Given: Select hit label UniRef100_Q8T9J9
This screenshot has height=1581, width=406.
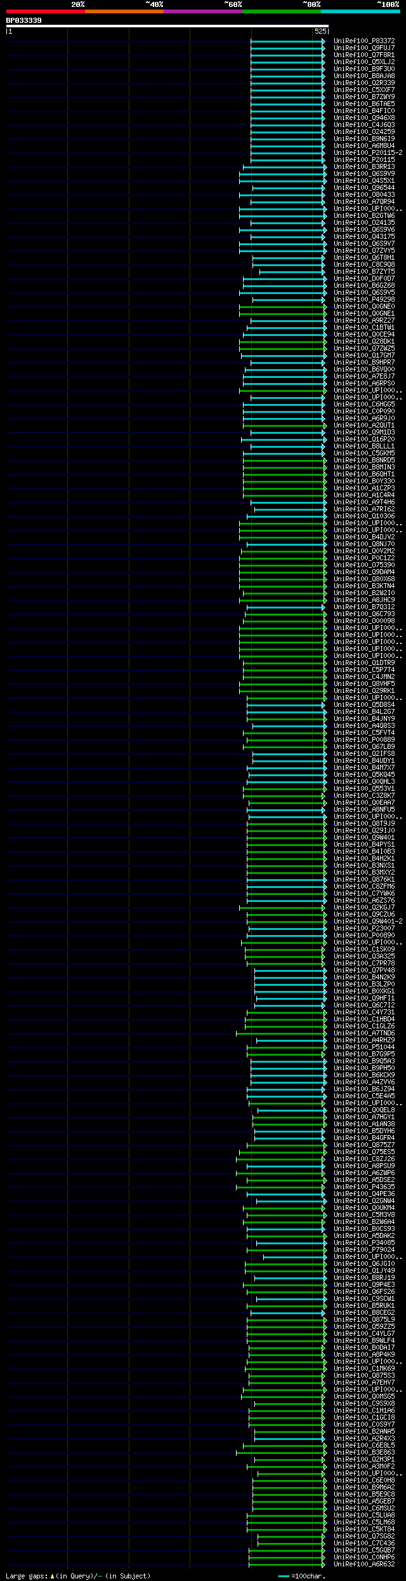Looking at the screenshot, I should tap(364, 823).
